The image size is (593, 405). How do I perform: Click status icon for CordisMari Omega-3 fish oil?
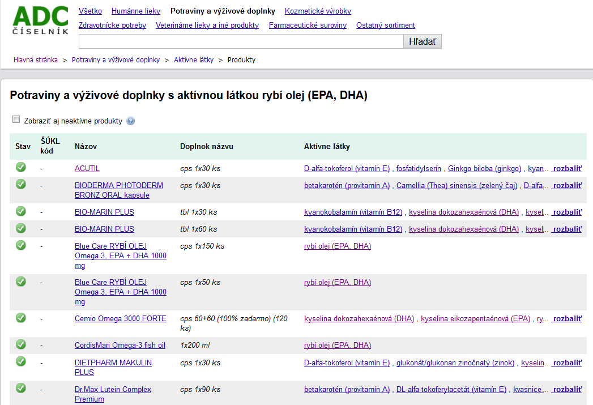pyautogui.click(x=21, y=344)
